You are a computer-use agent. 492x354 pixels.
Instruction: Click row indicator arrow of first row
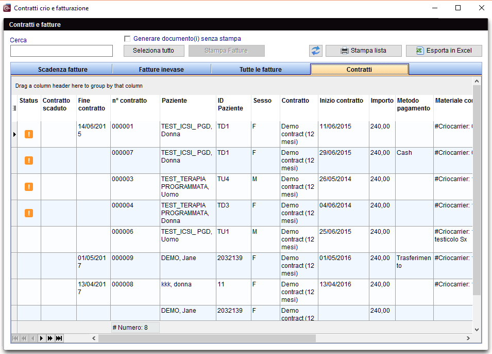(14, 134)
